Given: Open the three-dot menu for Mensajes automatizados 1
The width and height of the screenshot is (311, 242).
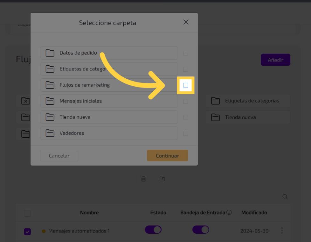Looking at the screenshot, I should 282,231.
